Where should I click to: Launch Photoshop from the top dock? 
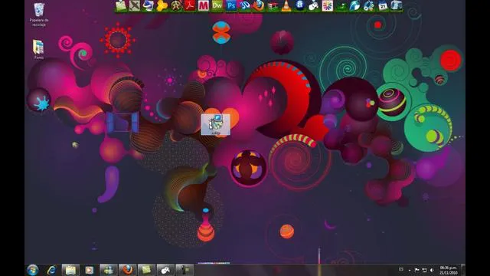(x=231, y=5)
